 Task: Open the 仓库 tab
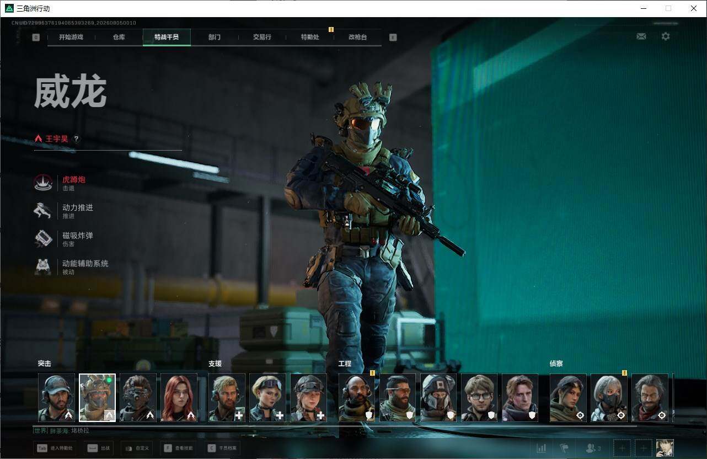point(119,37)
